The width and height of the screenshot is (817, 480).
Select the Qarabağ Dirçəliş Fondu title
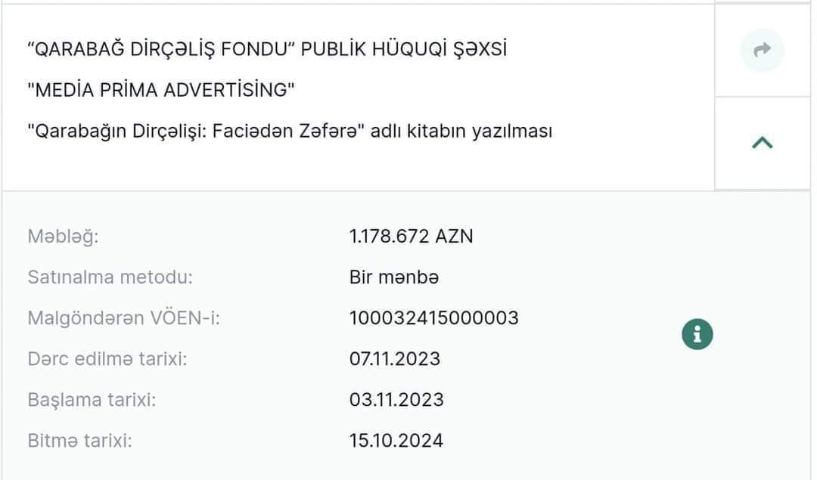[266, 50]
